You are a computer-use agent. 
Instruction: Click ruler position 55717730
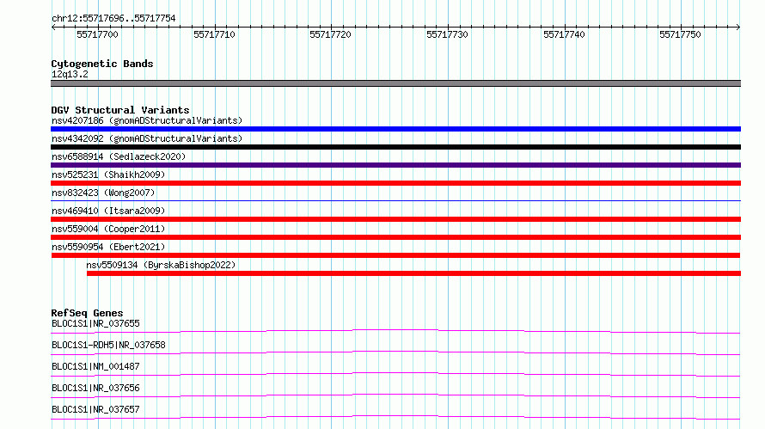(447, 34)
